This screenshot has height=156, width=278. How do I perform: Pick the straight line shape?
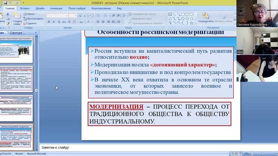(x=174, y=14)
